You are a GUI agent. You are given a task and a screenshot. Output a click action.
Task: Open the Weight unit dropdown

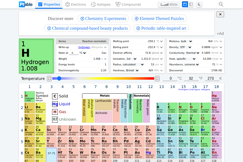tap(104, 59)
